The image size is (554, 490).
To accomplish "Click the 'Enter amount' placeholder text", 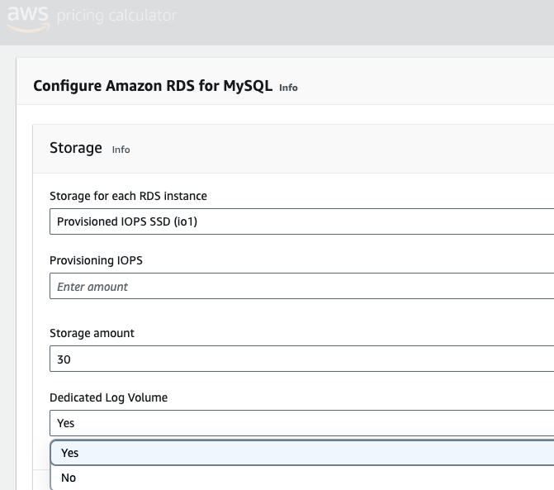I will (x=92, y=287).
